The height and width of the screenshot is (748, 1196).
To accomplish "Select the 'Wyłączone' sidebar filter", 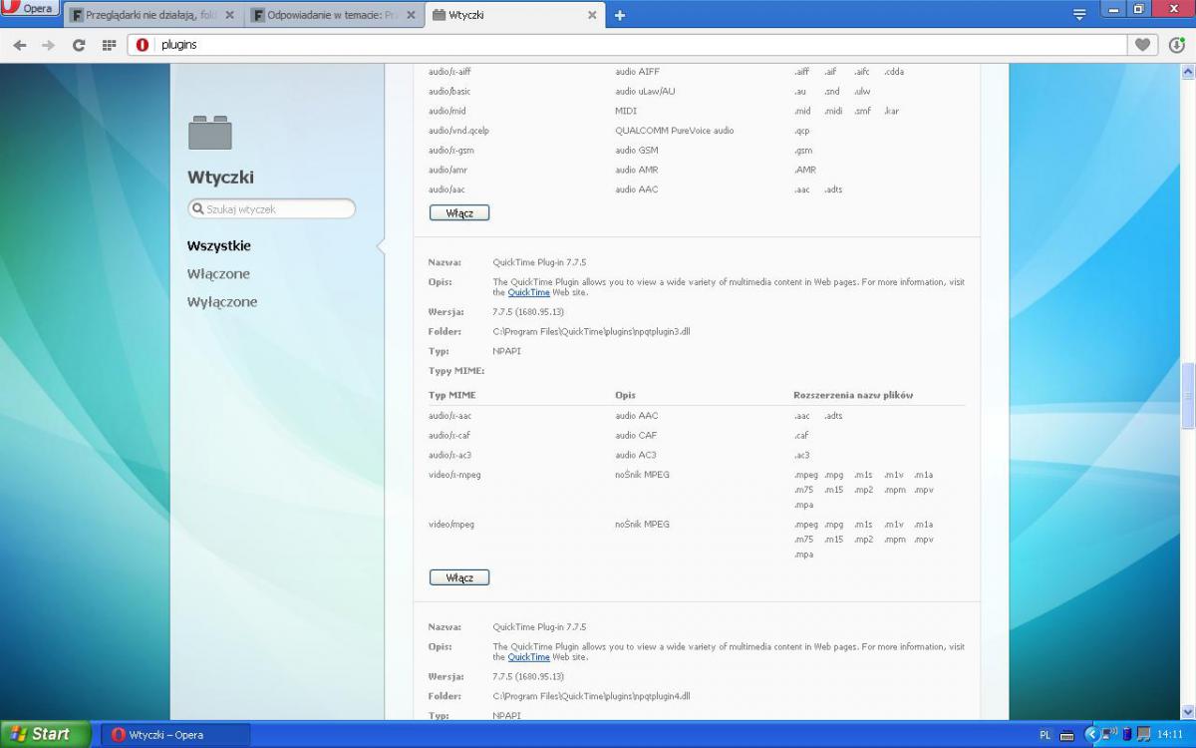I will (222, 301).
